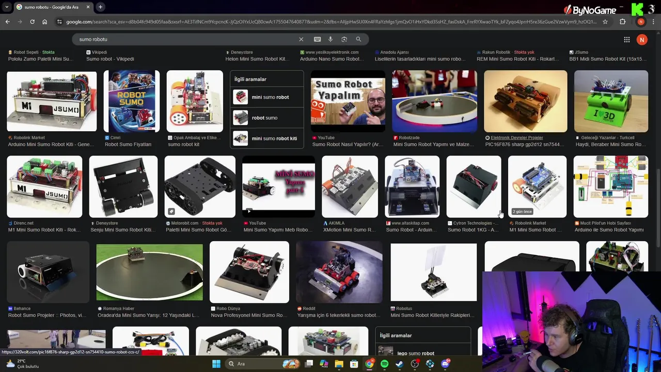This screenshot has width=661, height=372.
Task: Bookmark this page with the star icon
Action: (605, 22)
